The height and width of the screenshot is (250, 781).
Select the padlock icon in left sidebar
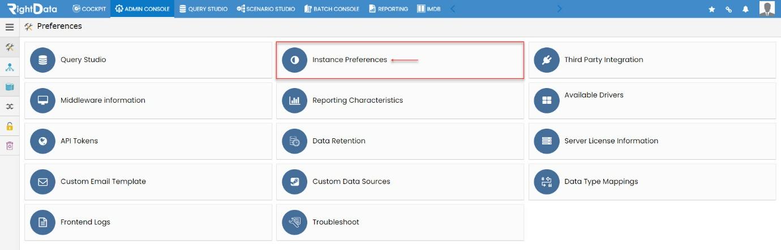(10, 126)
